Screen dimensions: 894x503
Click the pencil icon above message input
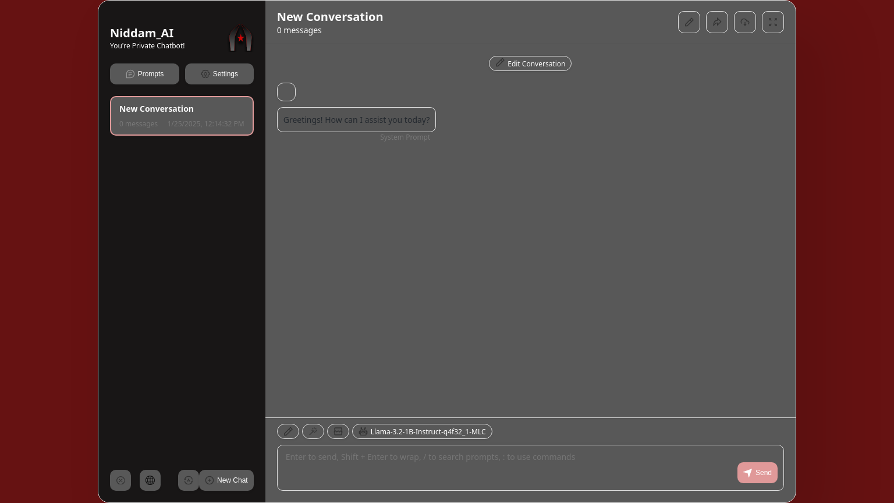[288, 431]
